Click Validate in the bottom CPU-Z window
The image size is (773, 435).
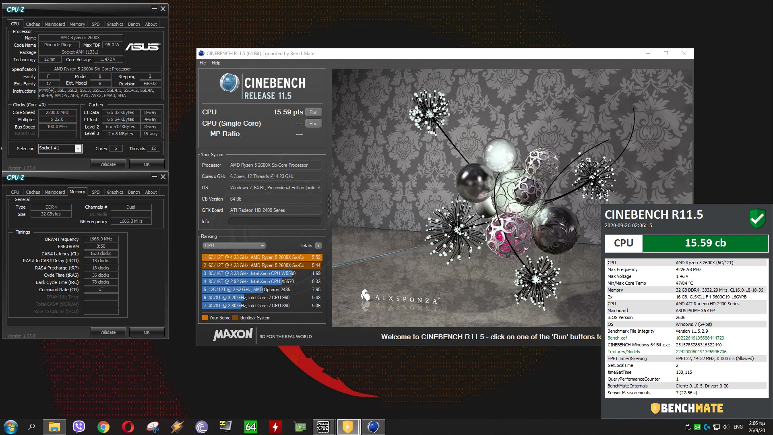[x=108, y=332]
